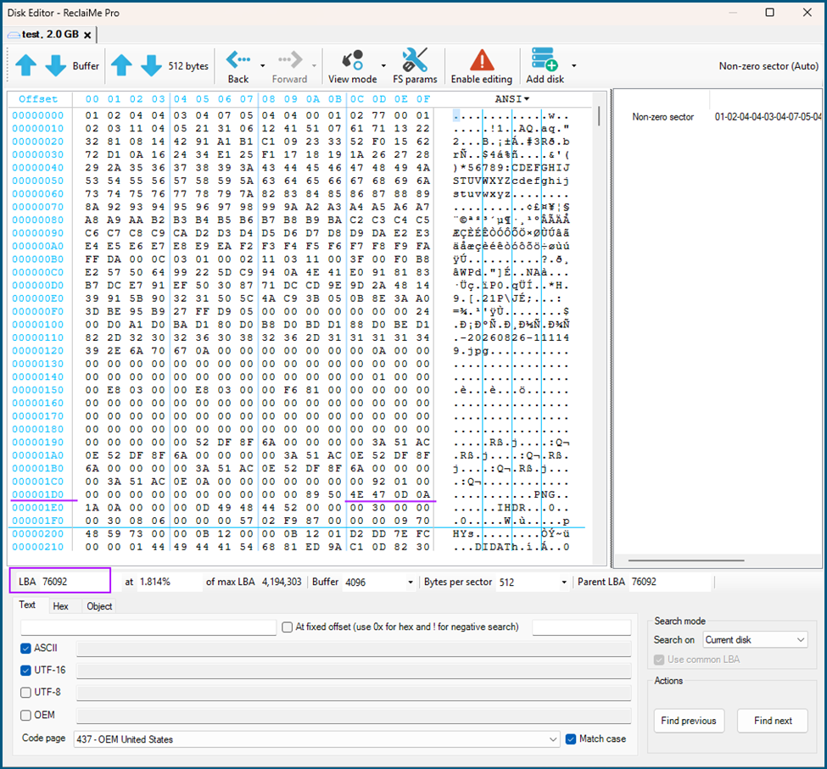
Task: Toggle the ASCII checkbox
Action: 25,649
